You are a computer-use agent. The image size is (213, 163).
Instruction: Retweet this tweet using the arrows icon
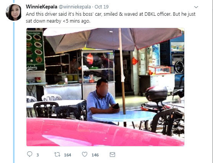57,155
